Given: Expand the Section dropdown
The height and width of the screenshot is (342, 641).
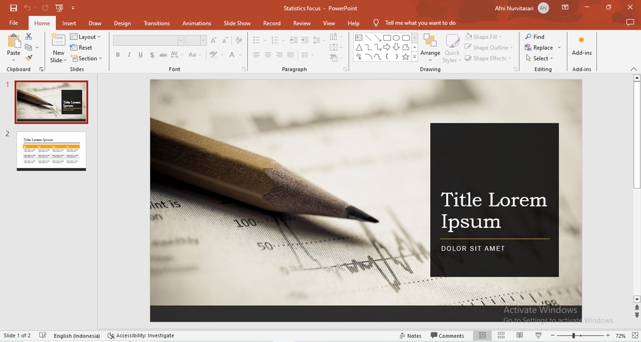Looking at the screenshot, I should click(x=86, y=59).
